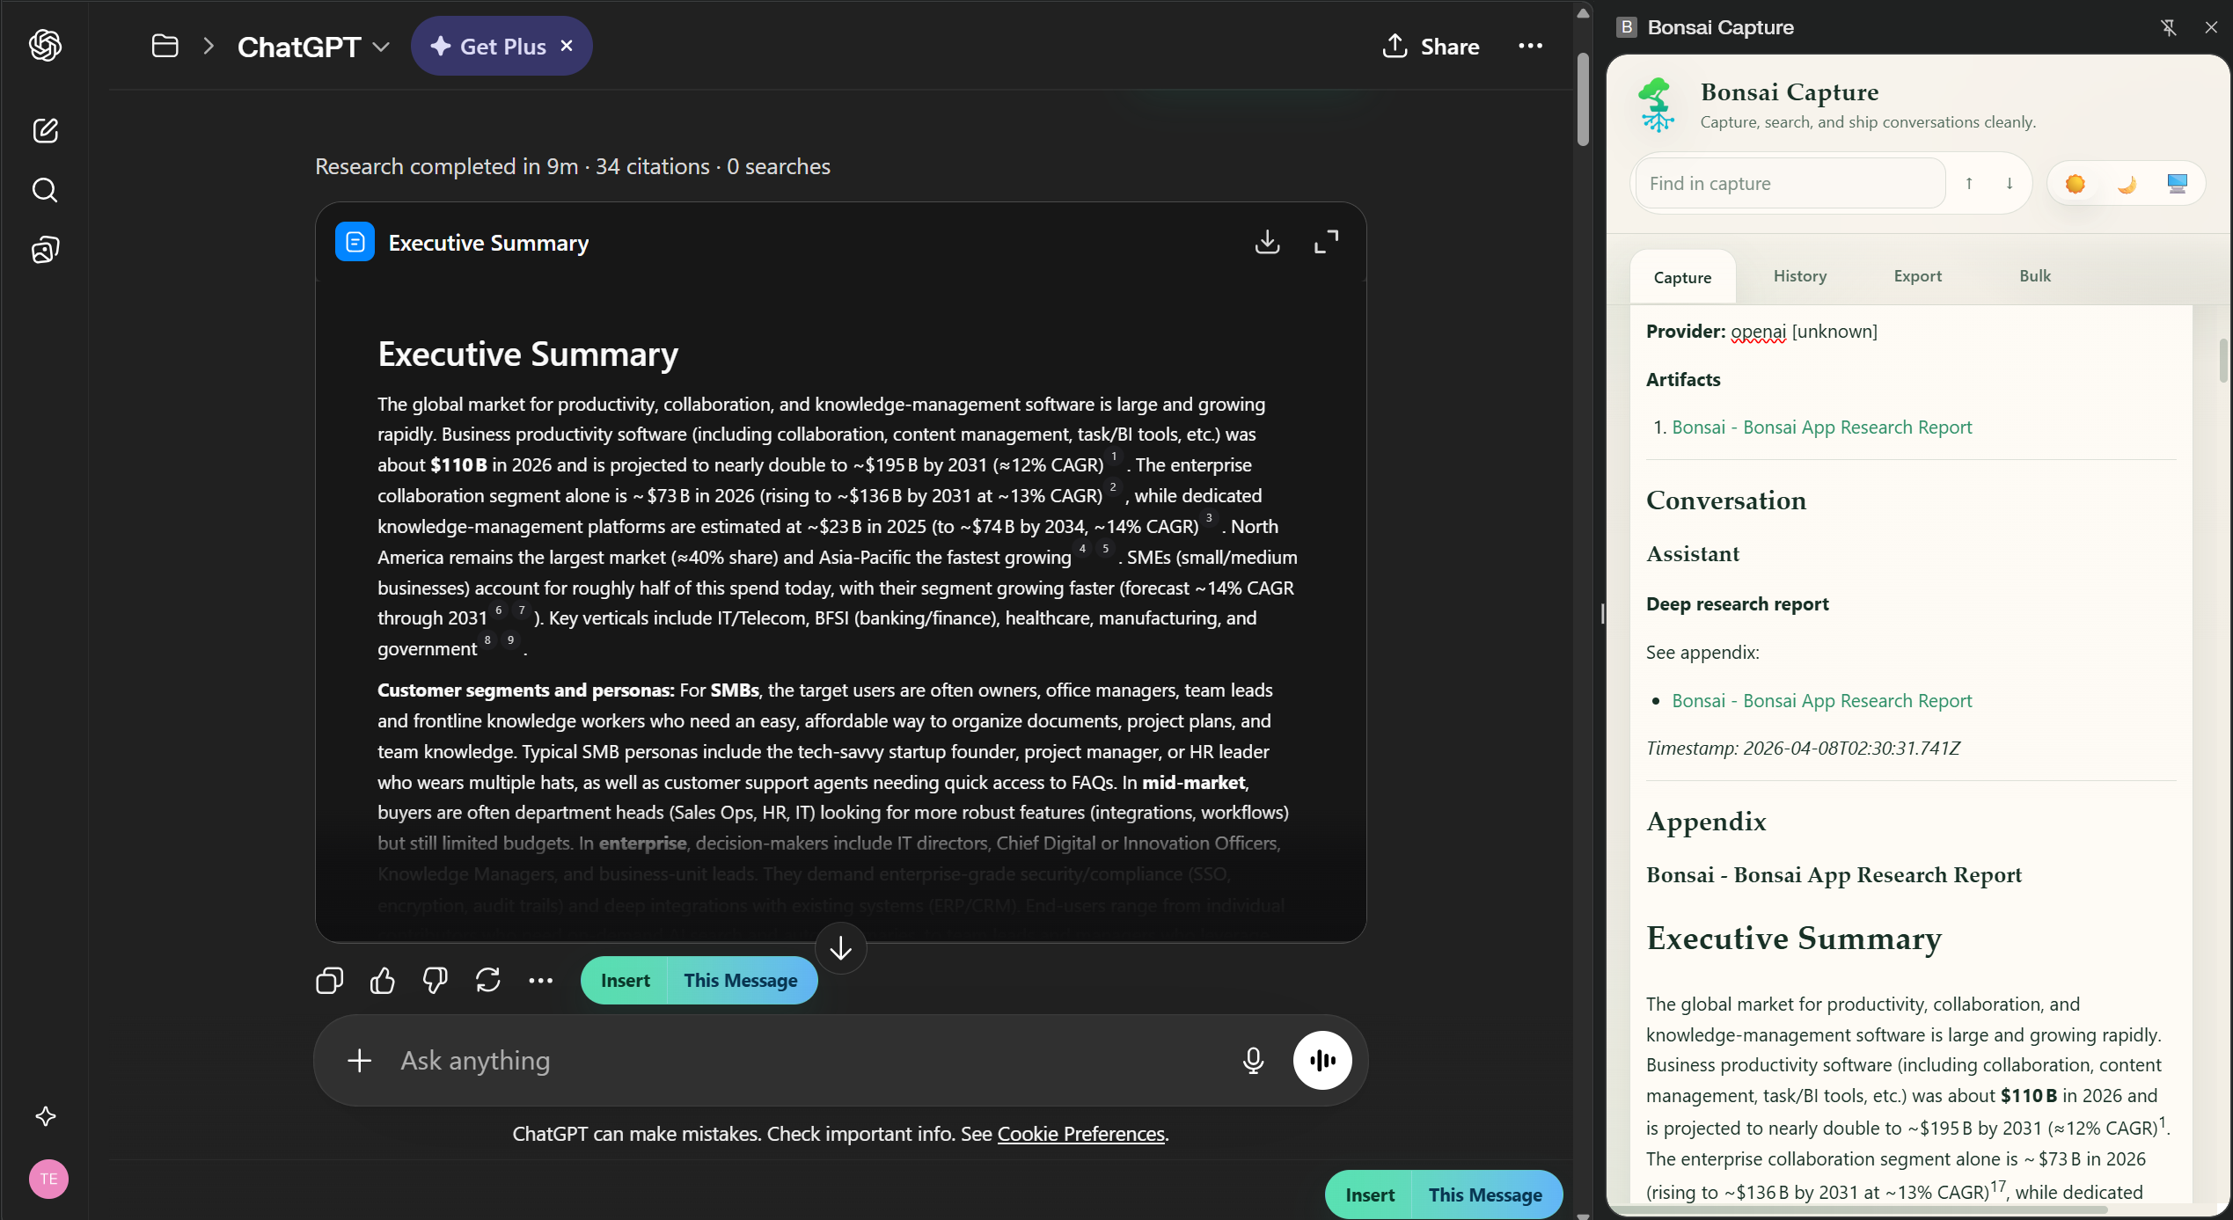Screen dimensions: 2233x1220
Task: Switch Bonsai Capture to light theme
Action: pyautogui.click(x=2076, y=183)
